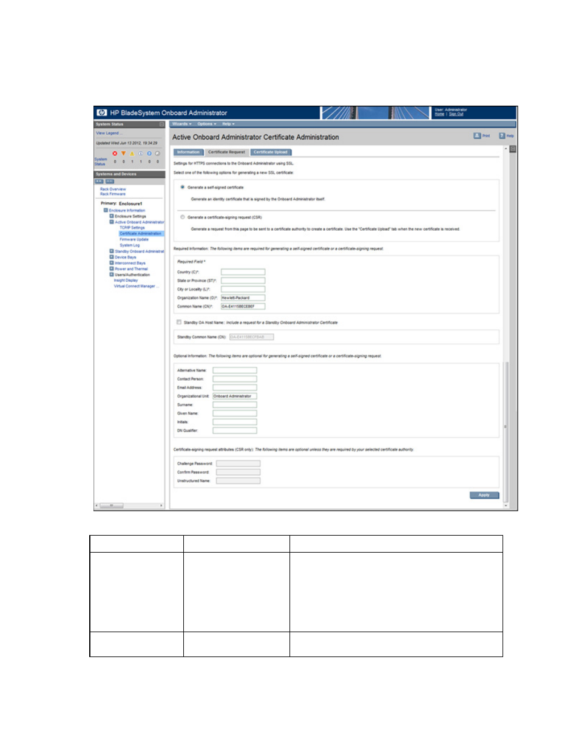This screenshot has width=579, height=750.
Task: Focus the Contact Person field
Action: (x=235, y=378)
